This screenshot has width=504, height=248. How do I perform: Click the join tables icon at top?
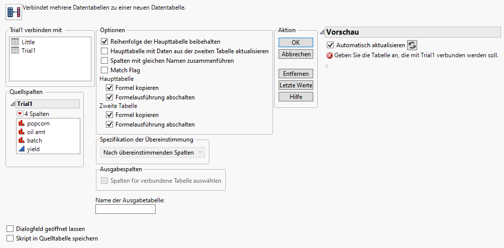pyautogui.click(x=14, y=11)
